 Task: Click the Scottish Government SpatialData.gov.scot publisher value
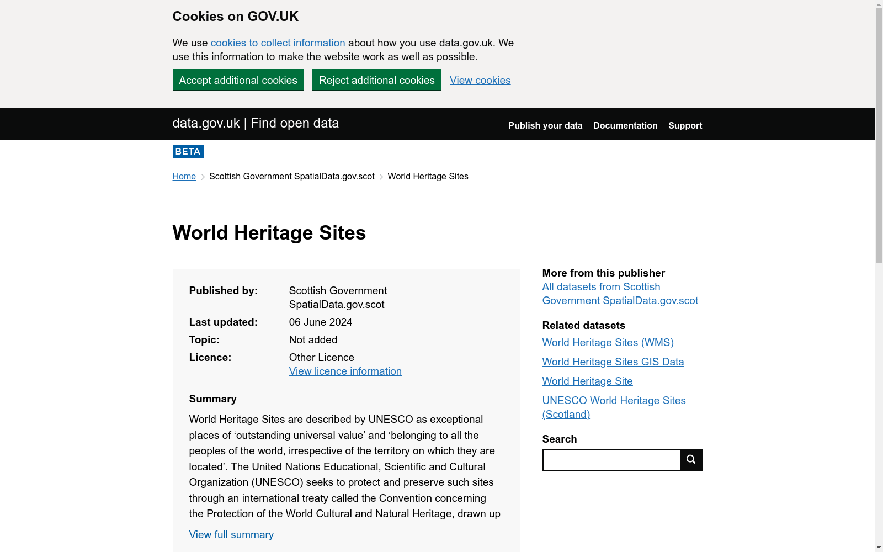pos(338,298)
